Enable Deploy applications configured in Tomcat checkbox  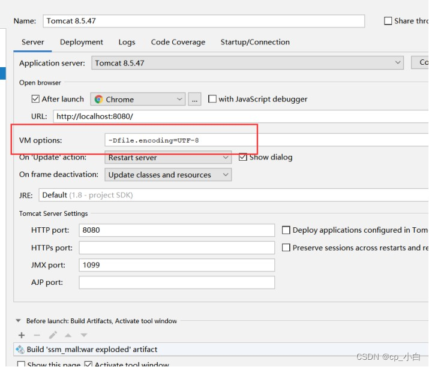286,230
